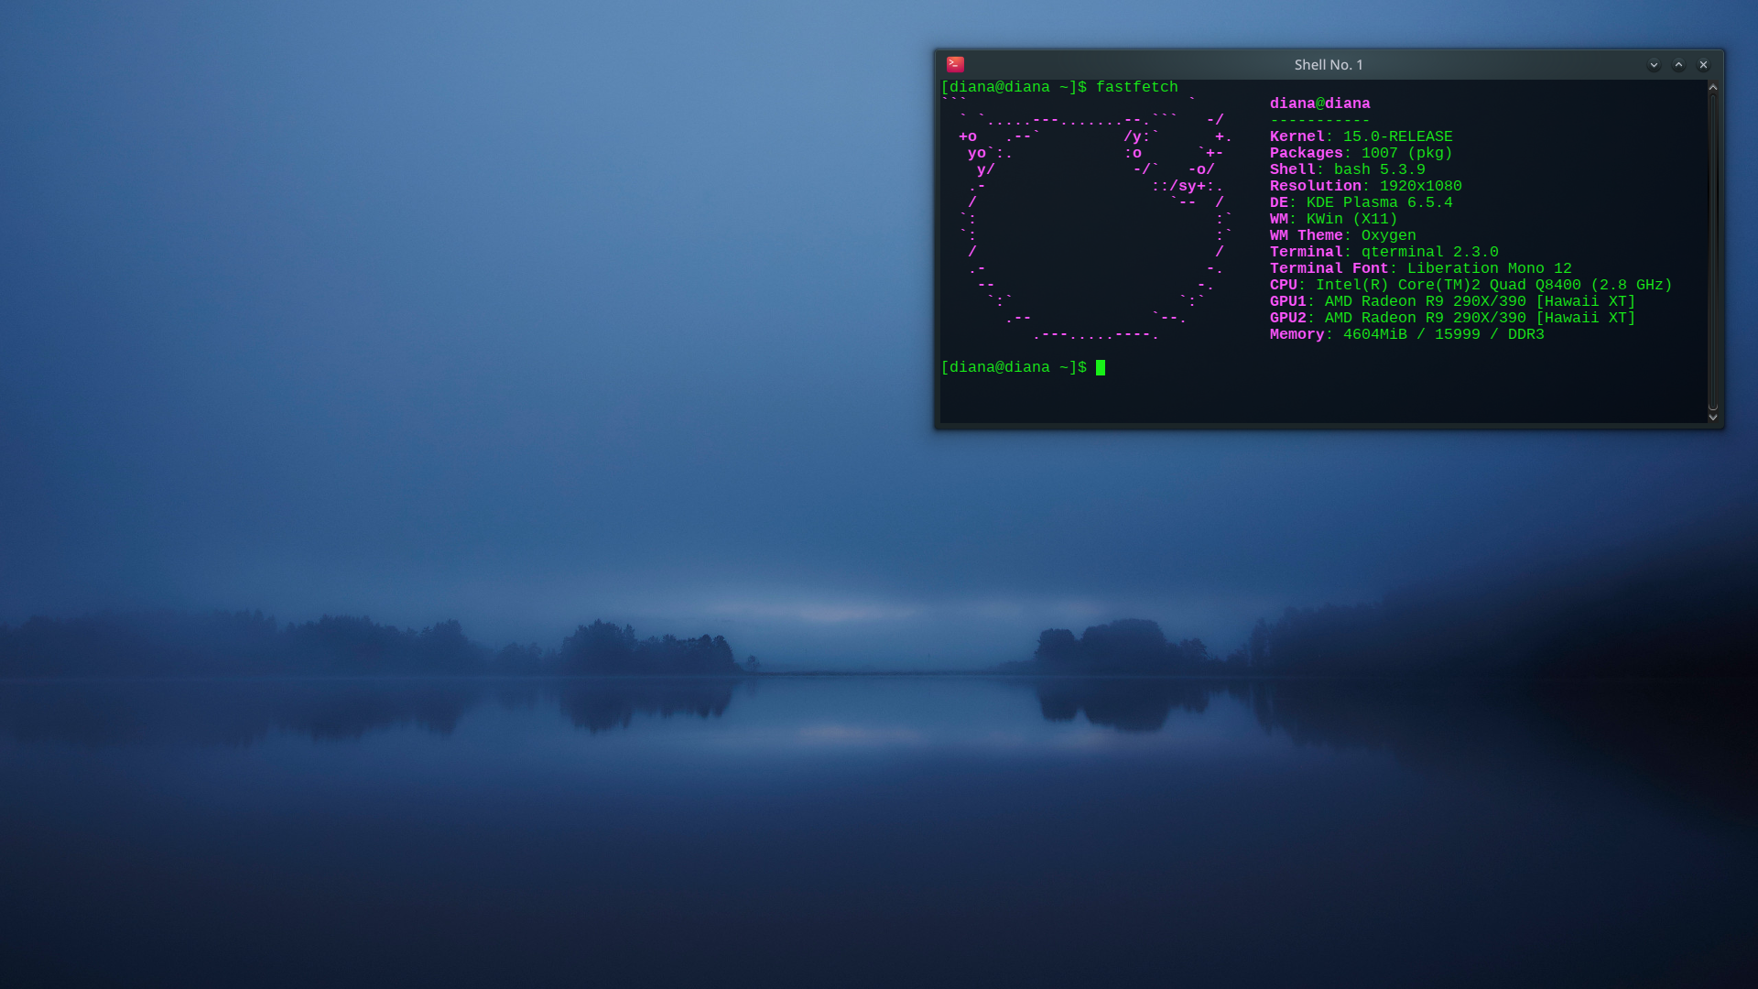Image resolution: width=1758 pixels, height=989 pixels.
Task: Click the GPU1 AMD Radeon line
Action: tap(1452, 301)
